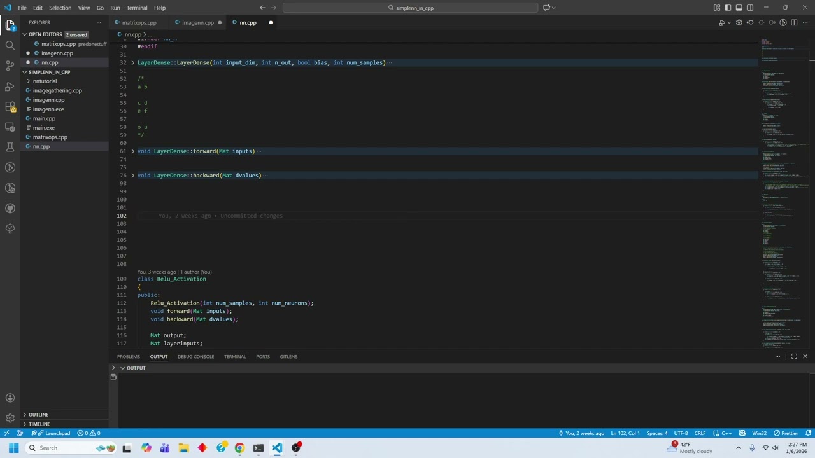Click the Split Editor Right icon
Viewport: 815px width, 458px height.
coord(794,22)
